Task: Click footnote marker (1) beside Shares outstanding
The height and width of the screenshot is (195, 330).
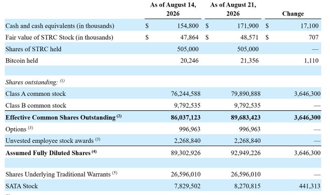Action: click(62, 81)
